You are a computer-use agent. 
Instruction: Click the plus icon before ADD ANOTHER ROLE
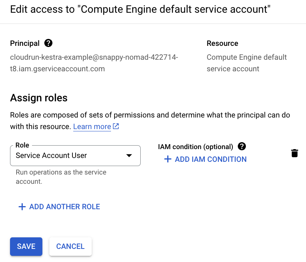(22, 207)
